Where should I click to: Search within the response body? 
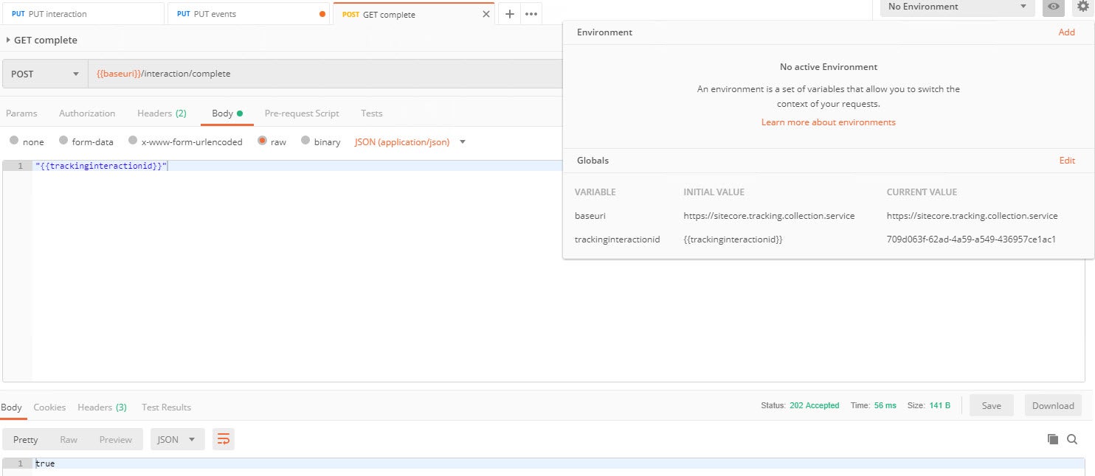(1072, 439)
